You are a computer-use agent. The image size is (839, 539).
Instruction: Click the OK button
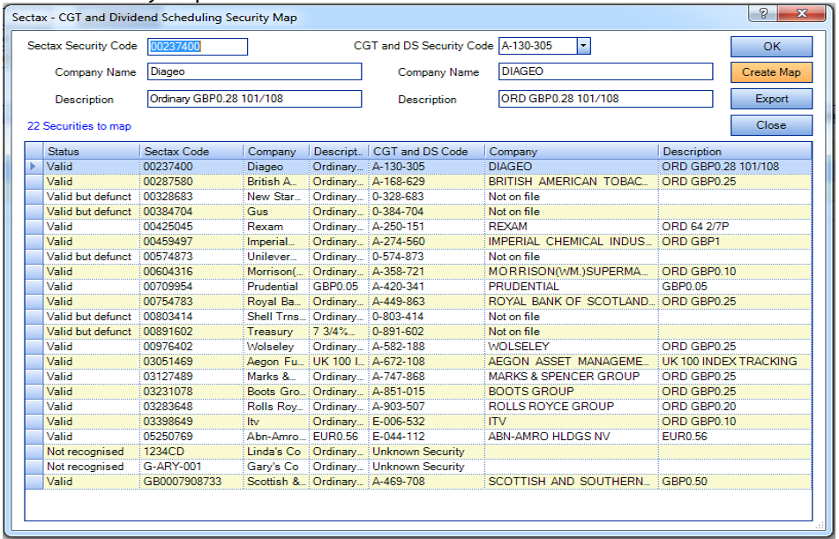[x=771, y=47]
